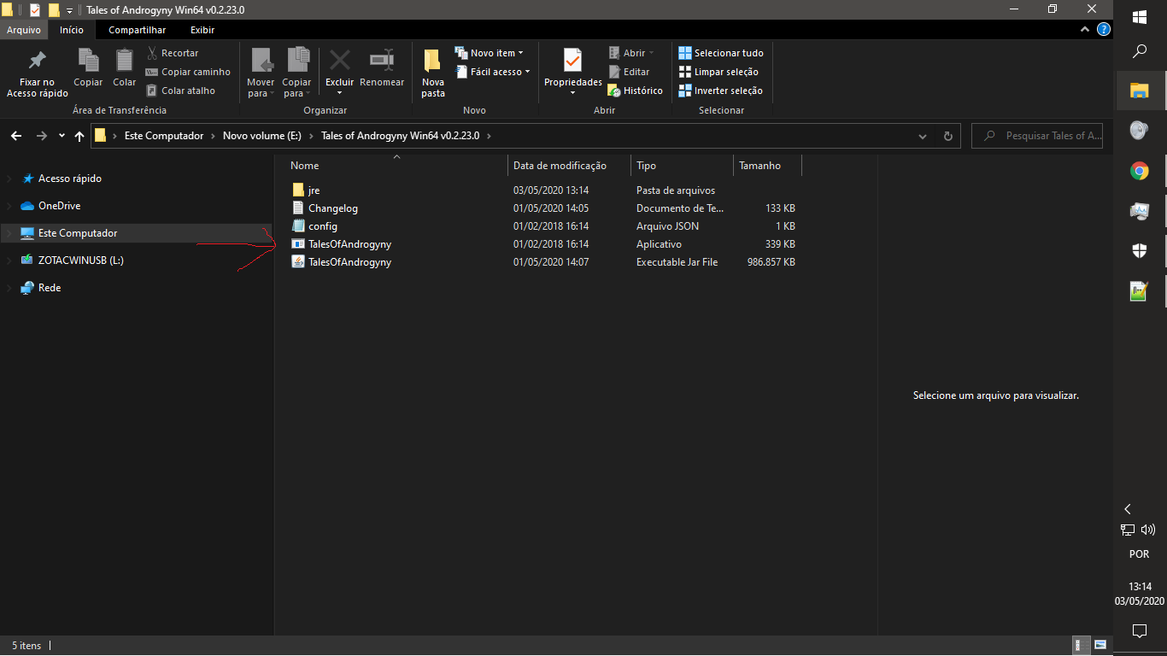Open Windows Security shield in taskbar
Image resolution: width=1167 pixels, height=656 pixels.
[1139, 250]
